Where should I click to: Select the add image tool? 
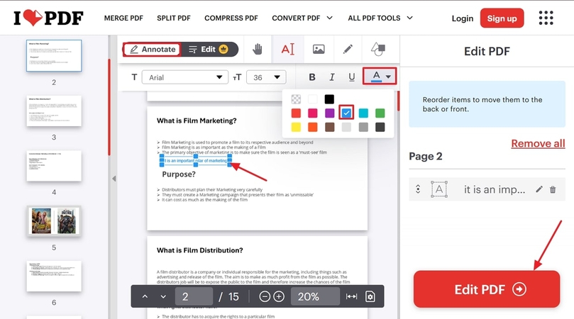(x=319, y=49)
